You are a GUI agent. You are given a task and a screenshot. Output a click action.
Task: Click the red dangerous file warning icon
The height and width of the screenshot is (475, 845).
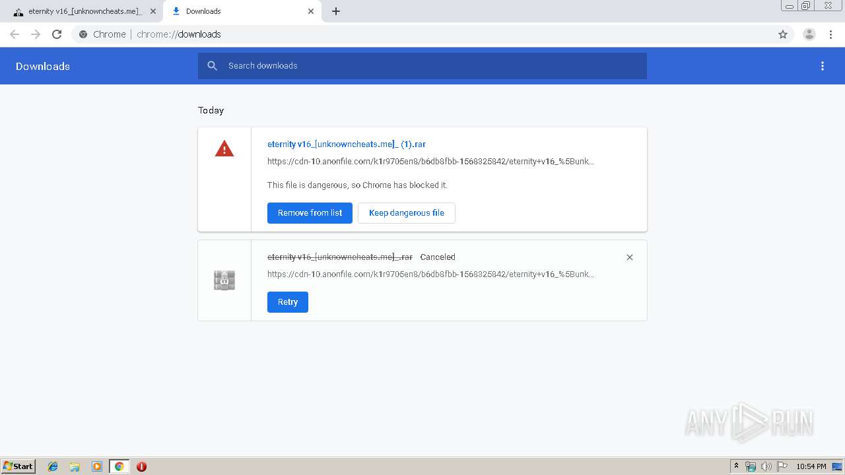(224, 148)
